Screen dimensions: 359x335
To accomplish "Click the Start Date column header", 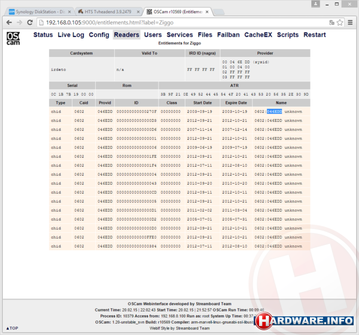I will (x=202, y=102).
